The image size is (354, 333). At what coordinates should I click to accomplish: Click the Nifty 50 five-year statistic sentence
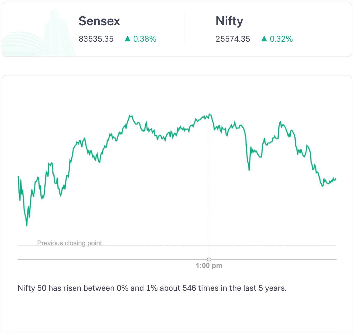152,288
